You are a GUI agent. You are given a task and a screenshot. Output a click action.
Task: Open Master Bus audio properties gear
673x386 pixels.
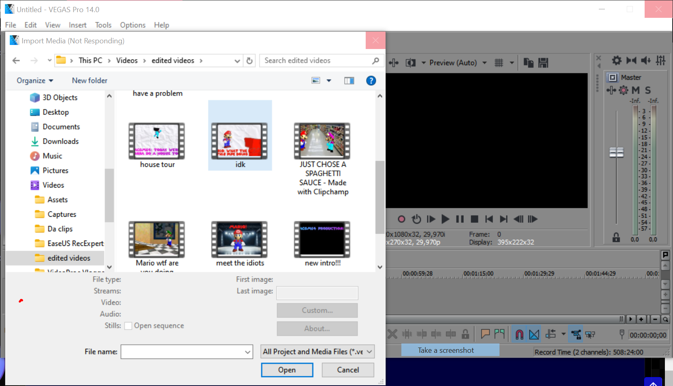617,60
